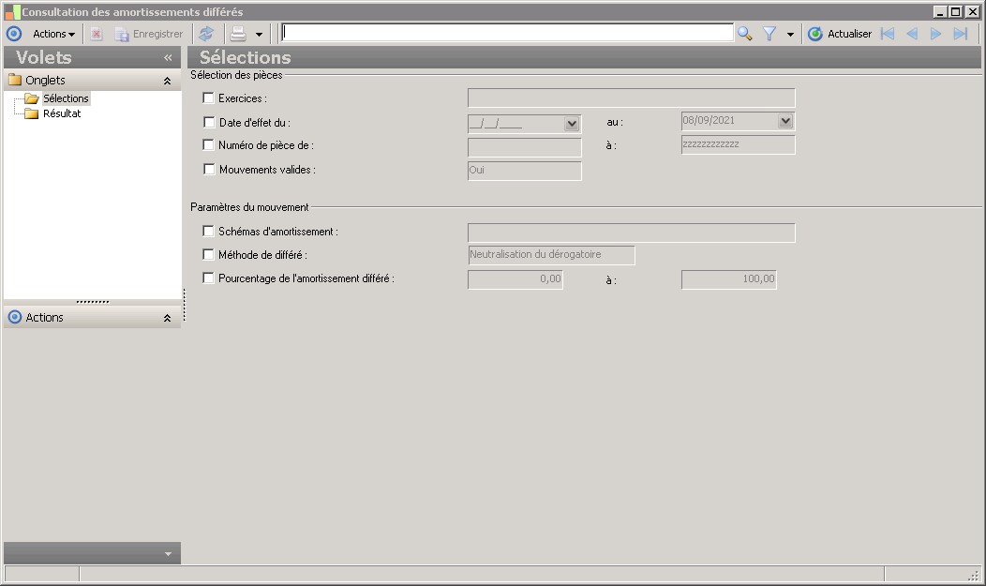The height and width of the screenshot is (586, 986).
Task: Open the Date d'effet start date dropdown
Action: (572, 123)
